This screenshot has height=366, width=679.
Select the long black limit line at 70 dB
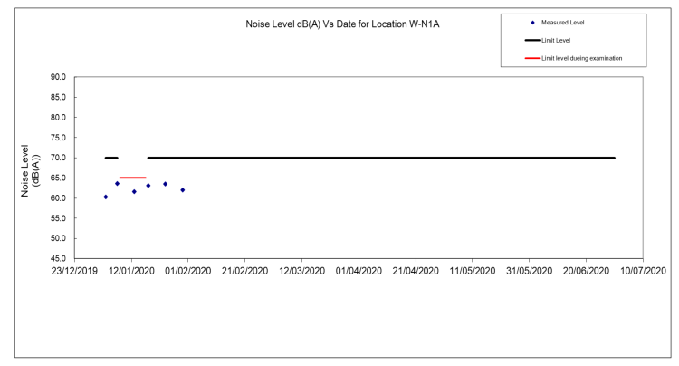click(x=380, y=158)
